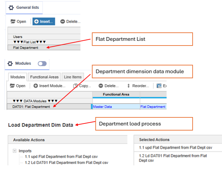Viewport: 222px width, 170px height.
Task: Select 1.1 upd Flat Department in Selected Actions
Action: 178,147
